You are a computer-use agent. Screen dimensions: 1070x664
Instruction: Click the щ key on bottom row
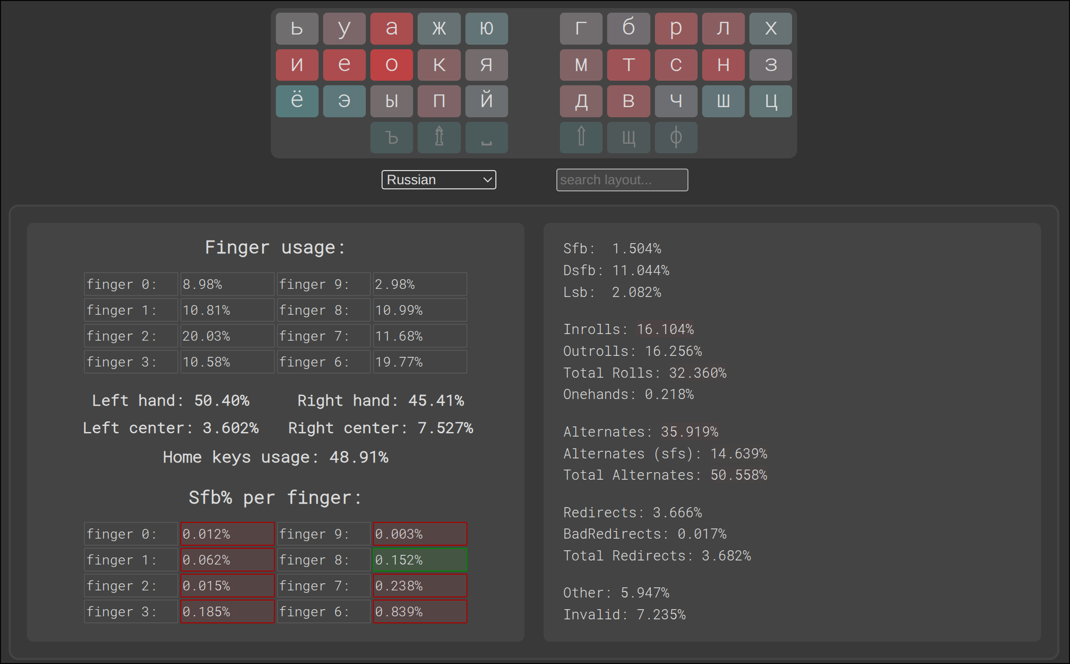(628, 137)
